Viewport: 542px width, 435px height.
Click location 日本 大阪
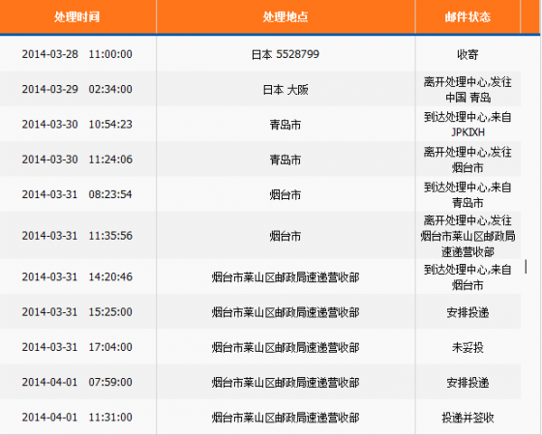286,89
